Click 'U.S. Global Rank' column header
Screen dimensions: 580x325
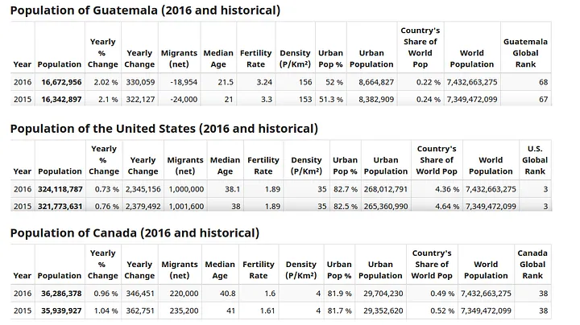(535, 159)
